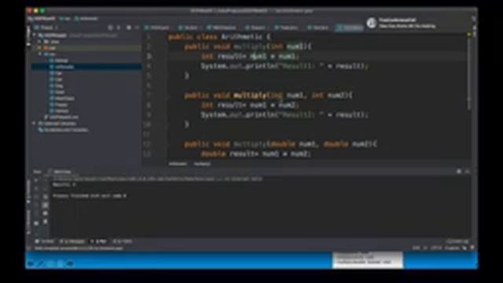This screenshot has width=503, height=283.
Task: Switch to the third editor tab
Action: click(x=222, y=28)
